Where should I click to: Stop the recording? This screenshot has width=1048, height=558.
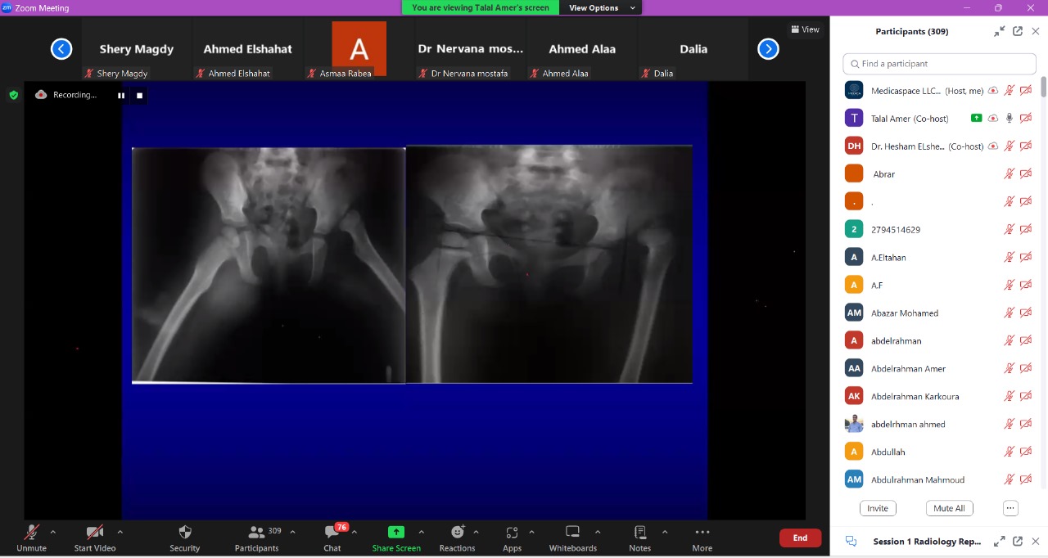139,96
